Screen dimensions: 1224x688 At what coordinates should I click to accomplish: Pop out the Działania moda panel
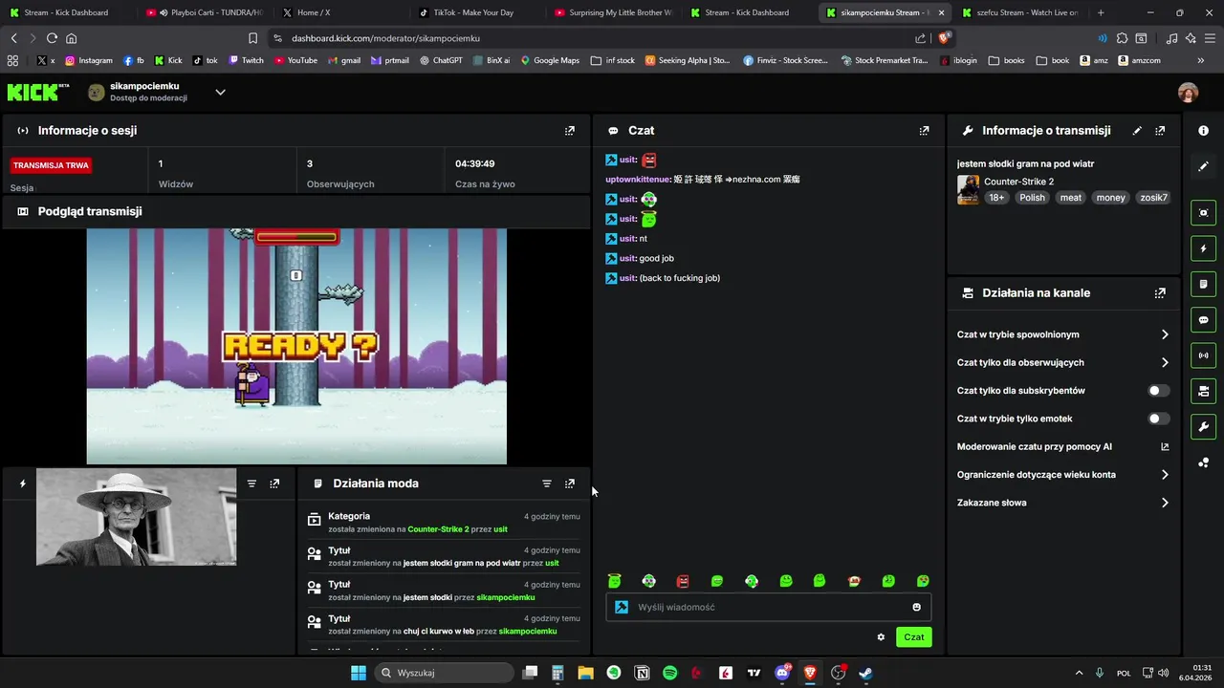tap(570, 484)
